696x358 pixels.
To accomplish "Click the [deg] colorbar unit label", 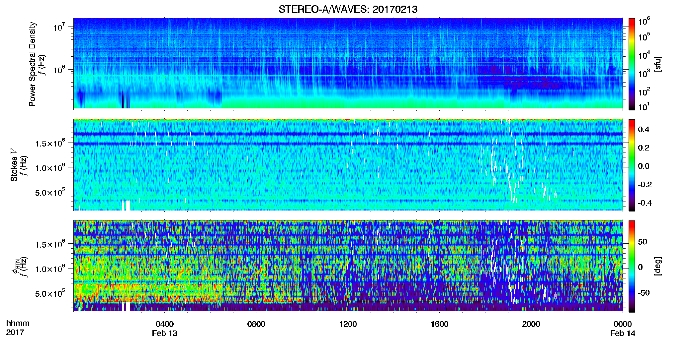I will tap(658, 266).
